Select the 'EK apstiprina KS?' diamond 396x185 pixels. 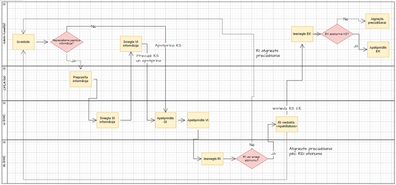pyautogui.click(x=337, y=34)
